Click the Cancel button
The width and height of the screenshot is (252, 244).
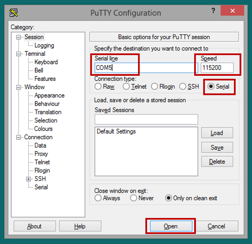pos(216,226)
